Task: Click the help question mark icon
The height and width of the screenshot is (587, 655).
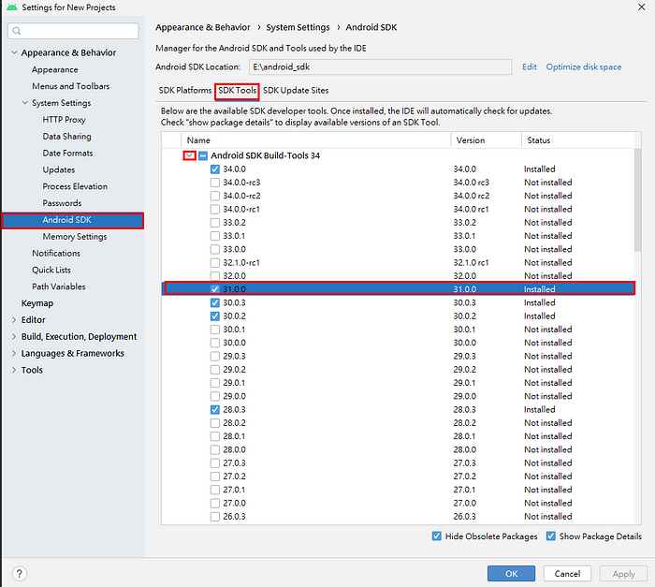Action: tap(20, 573)
